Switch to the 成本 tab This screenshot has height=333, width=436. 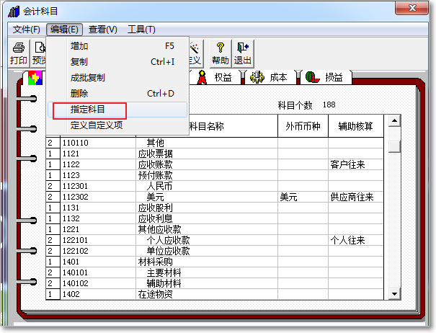pos(270,77)
